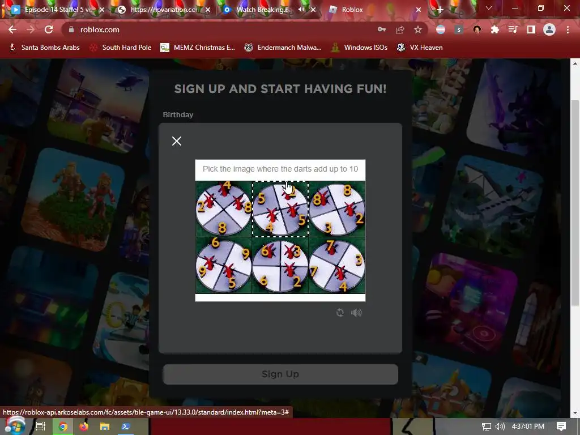Click the pink and blue striped extension icon
Screen dimensions: 580x435
click(x=441, y=29)
